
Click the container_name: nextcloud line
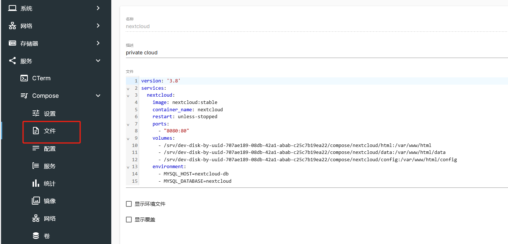[188, 109]
